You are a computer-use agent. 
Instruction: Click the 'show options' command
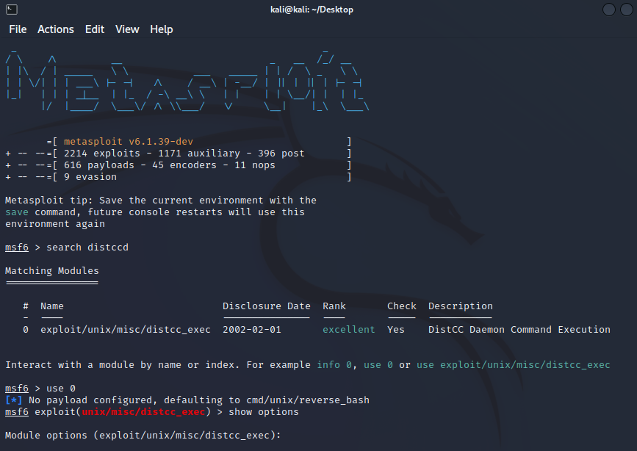pyautogui.click(x=264, y=412)
